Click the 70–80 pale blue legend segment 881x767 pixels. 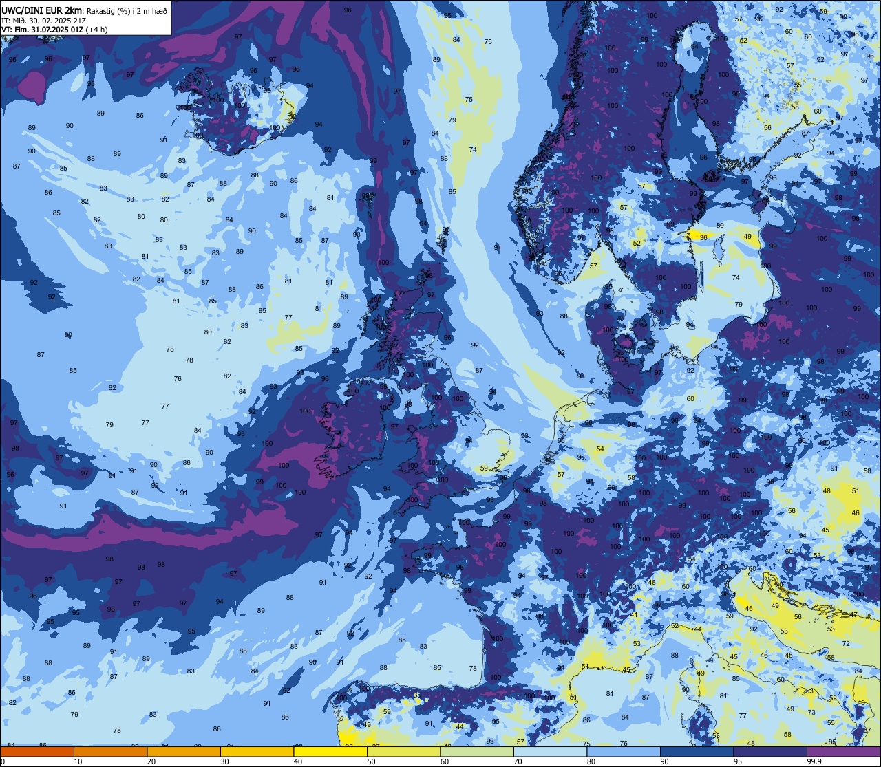(550, 751)
